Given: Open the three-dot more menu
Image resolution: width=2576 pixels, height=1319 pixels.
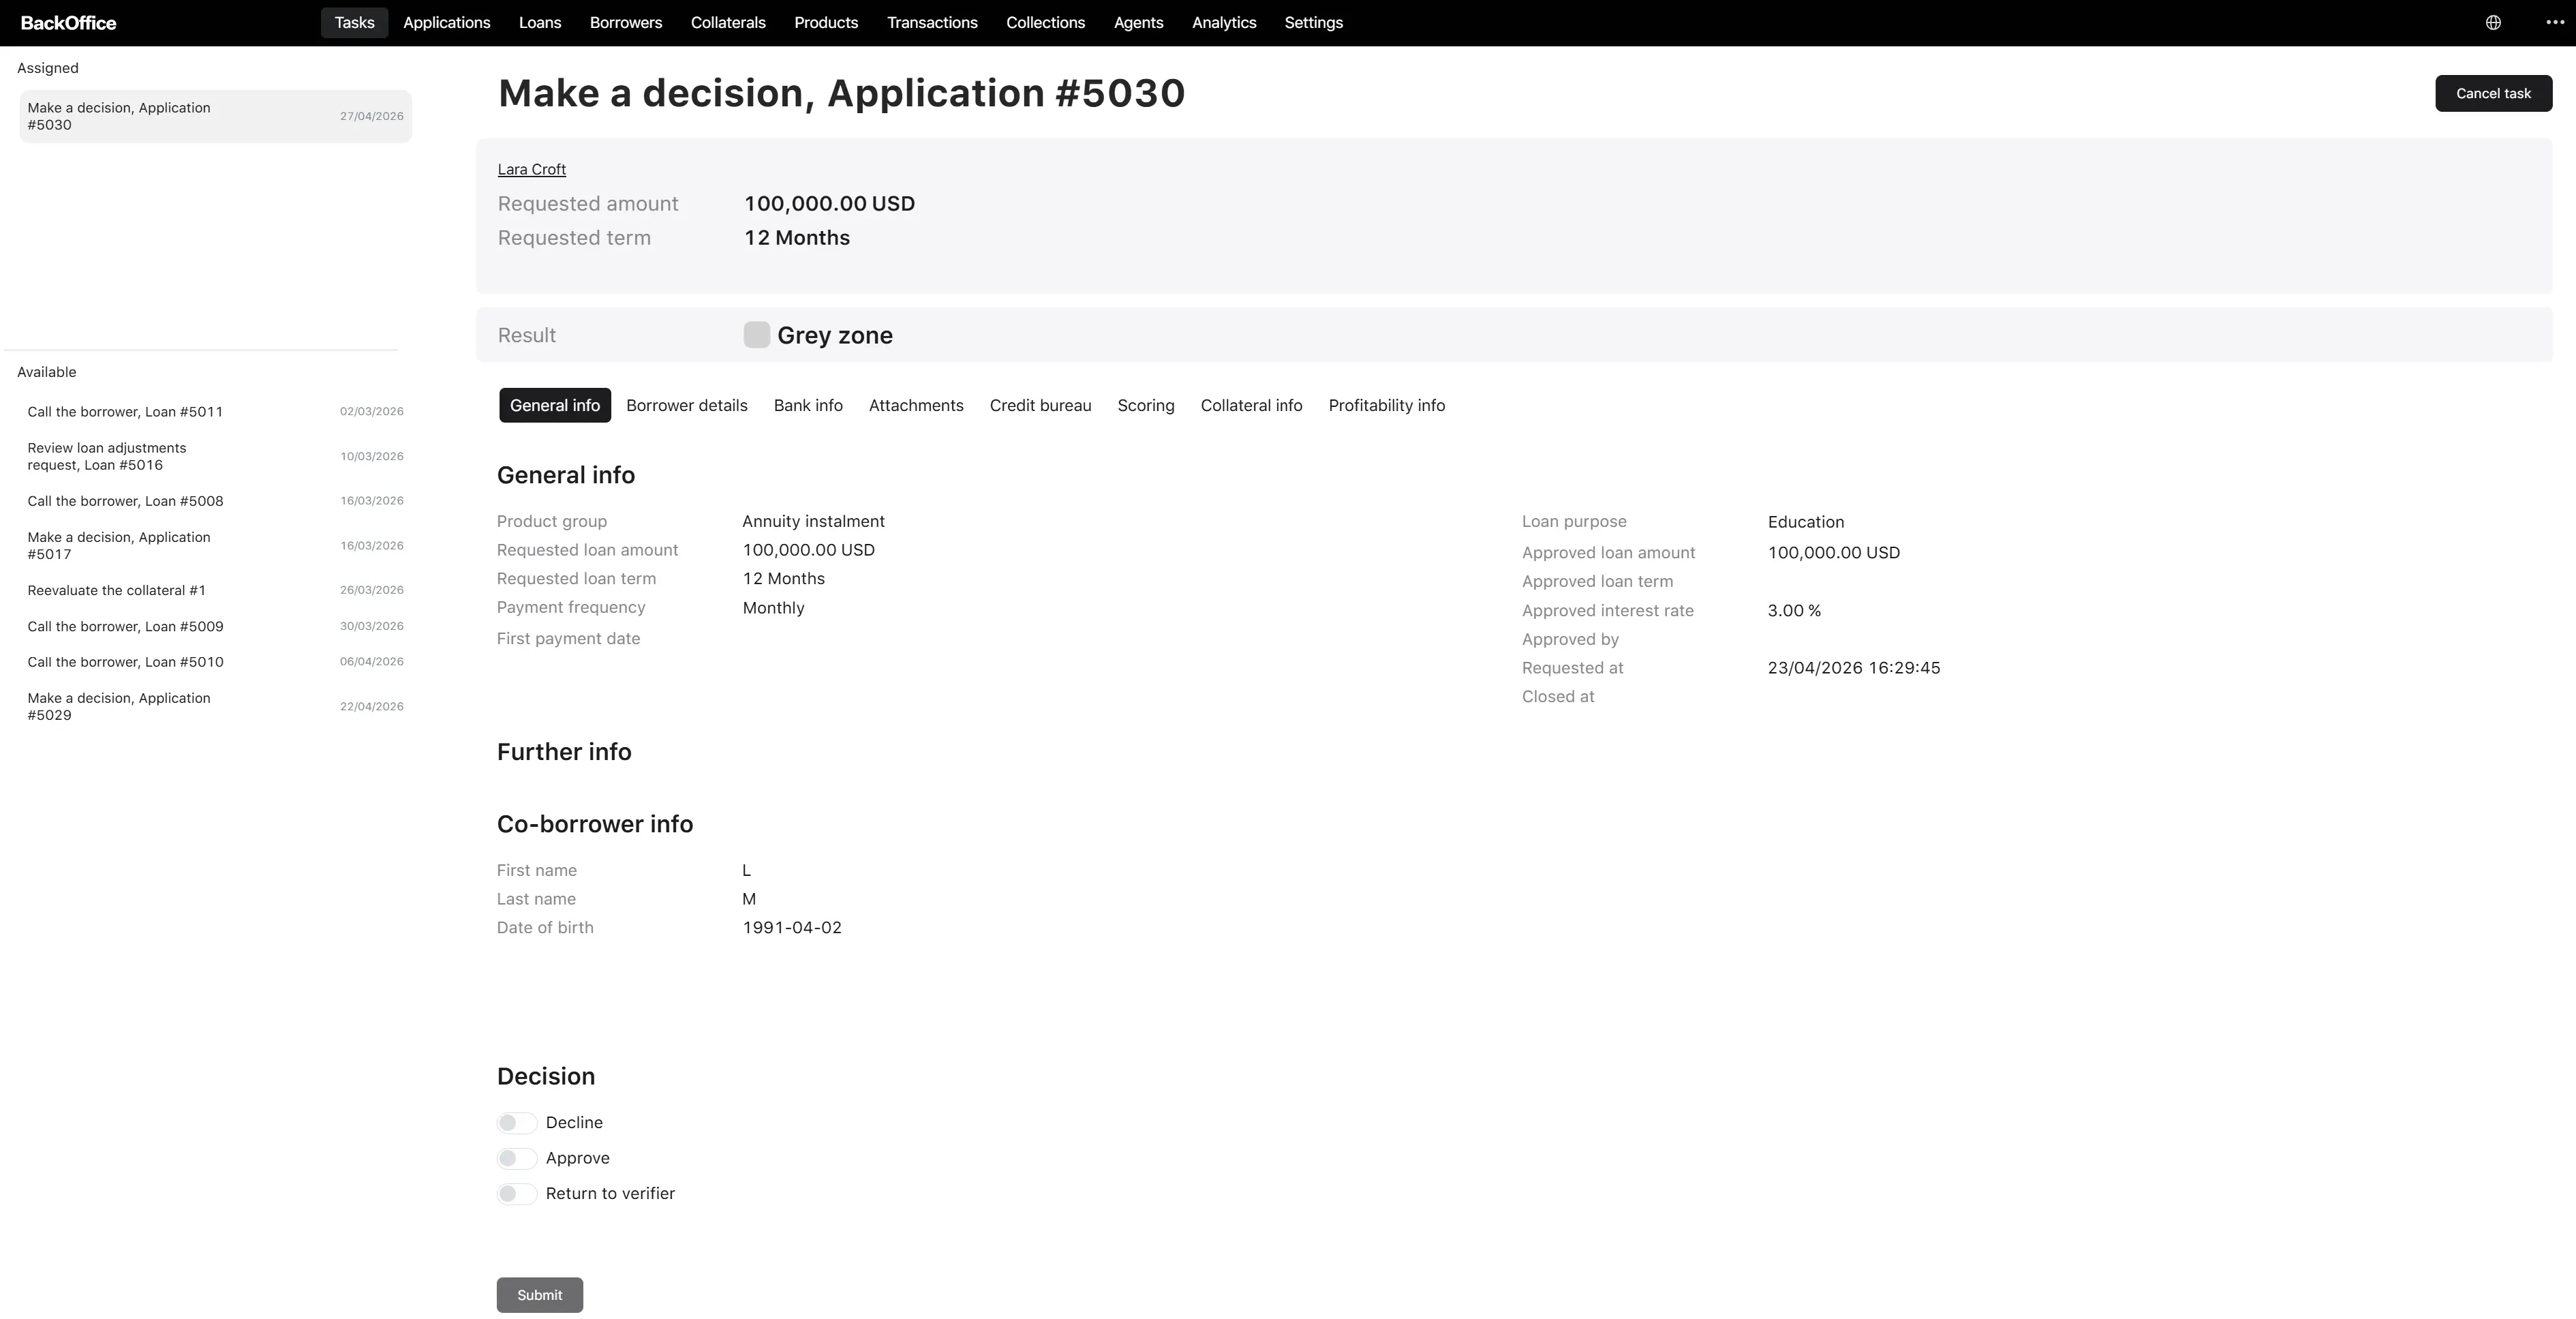Looking at the screenshot, I should pos(2554,23).
